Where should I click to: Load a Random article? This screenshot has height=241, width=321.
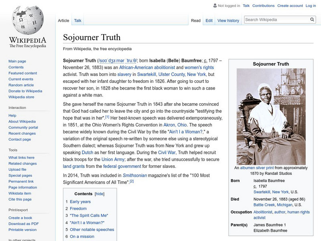coord(21,85)
